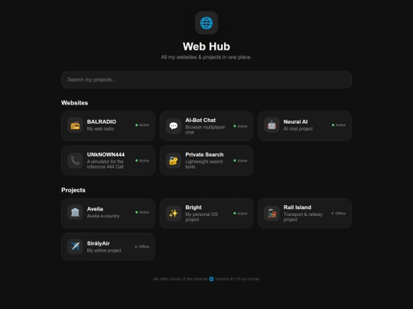This screenshot has height=309, width=413.
Task: Click the 'Version #1 of my corner' footer text
Action: (237, 279)
